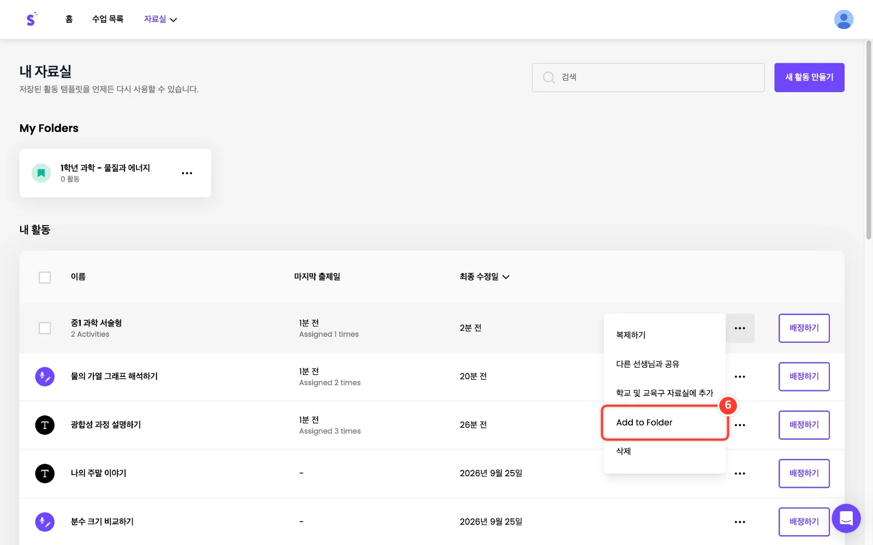Click the T icon of 광합성 과정 설명하기
873x545 pixels.
[x=45, y=425]
